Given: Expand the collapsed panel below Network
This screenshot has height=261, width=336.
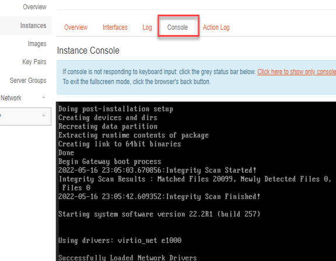Looking at the screenshot, I should (x=26, y=116).
